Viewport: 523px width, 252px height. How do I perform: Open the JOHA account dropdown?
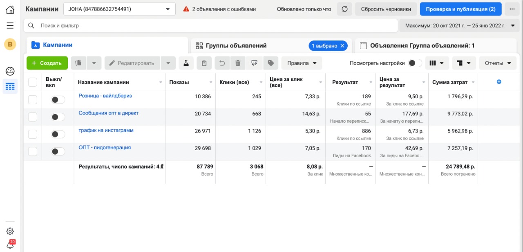tap(119, 9)
